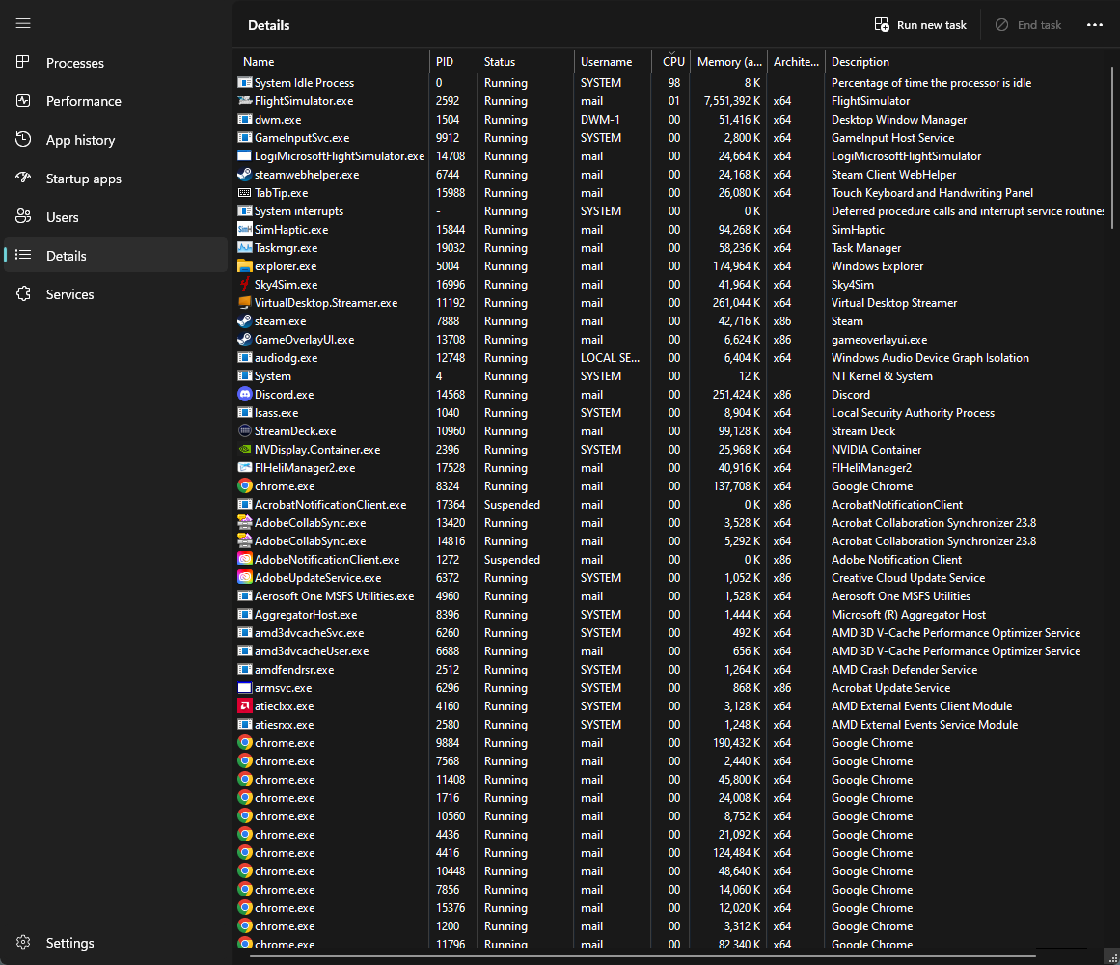Select the audiodg.exe process
The height and width of the screenshot is (965, 1120).
(670, 358)
